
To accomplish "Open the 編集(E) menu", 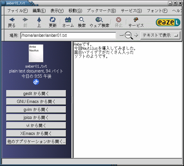I will coord(39,11).
